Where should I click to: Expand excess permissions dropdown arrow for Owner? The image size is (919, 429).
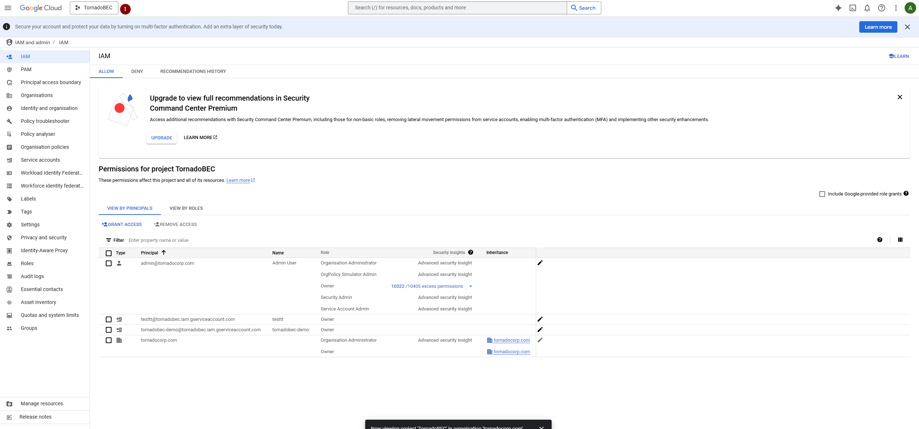pyautogui.click(x=470, y=286)
